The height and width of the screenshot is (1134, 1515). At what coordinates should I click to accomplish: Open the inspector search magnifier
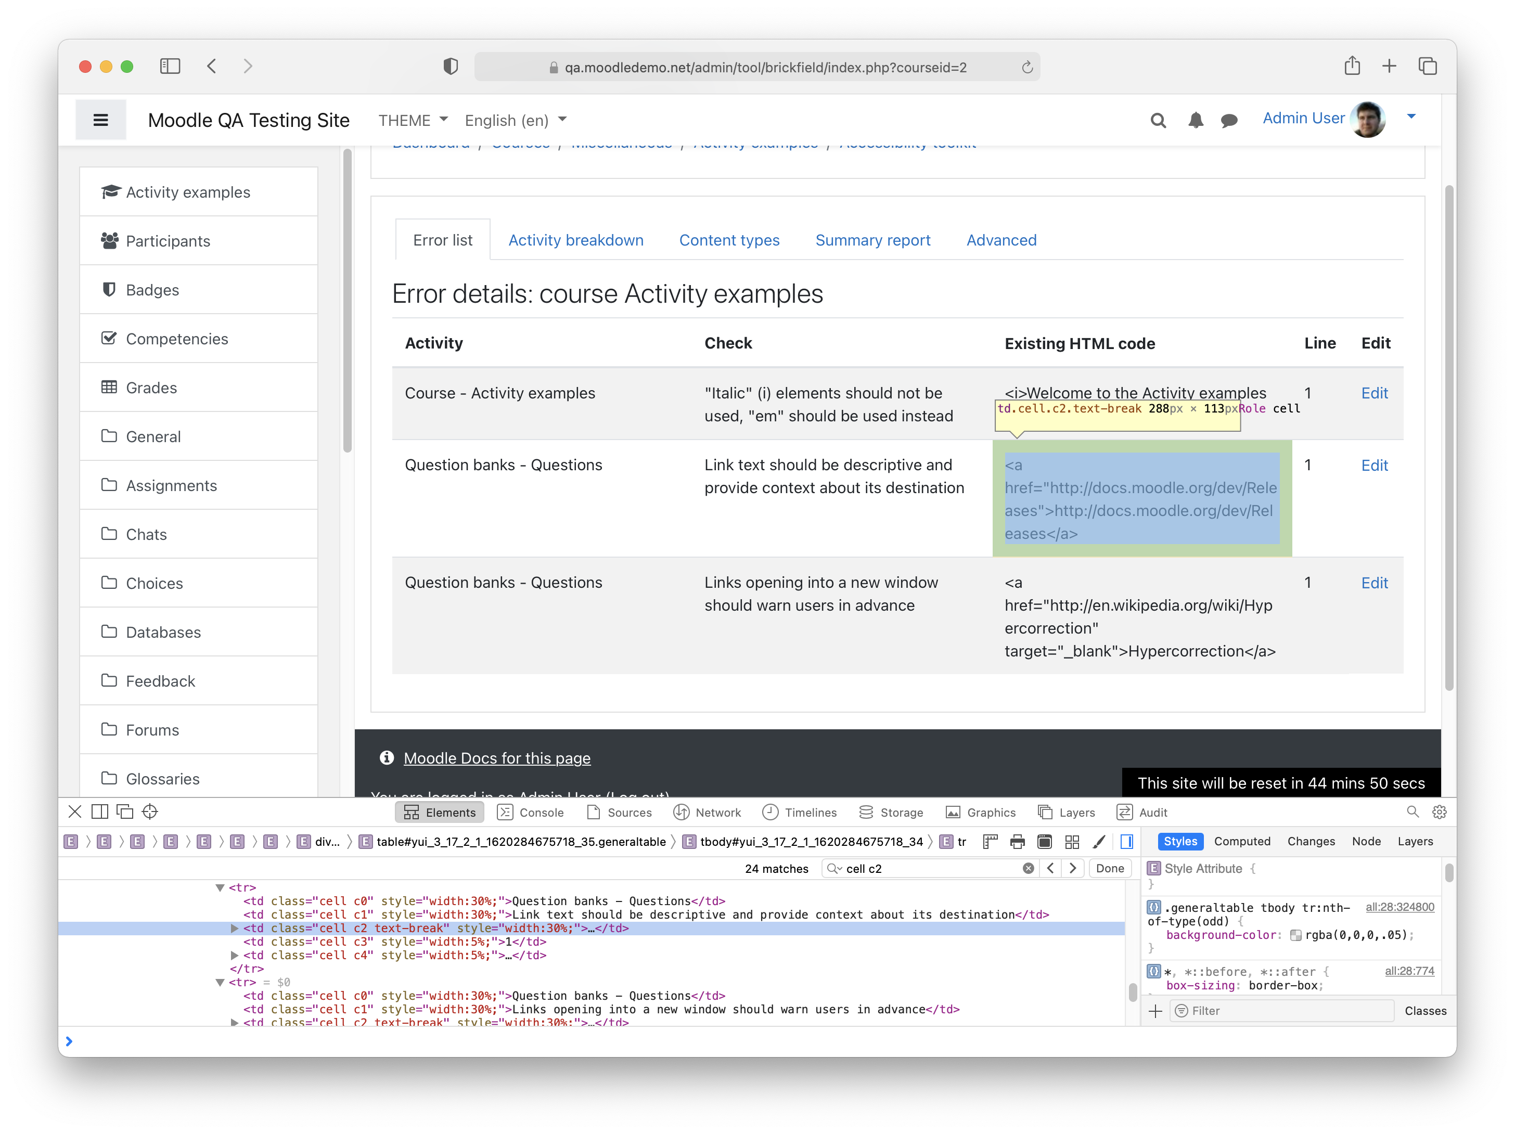(1413, 812)
